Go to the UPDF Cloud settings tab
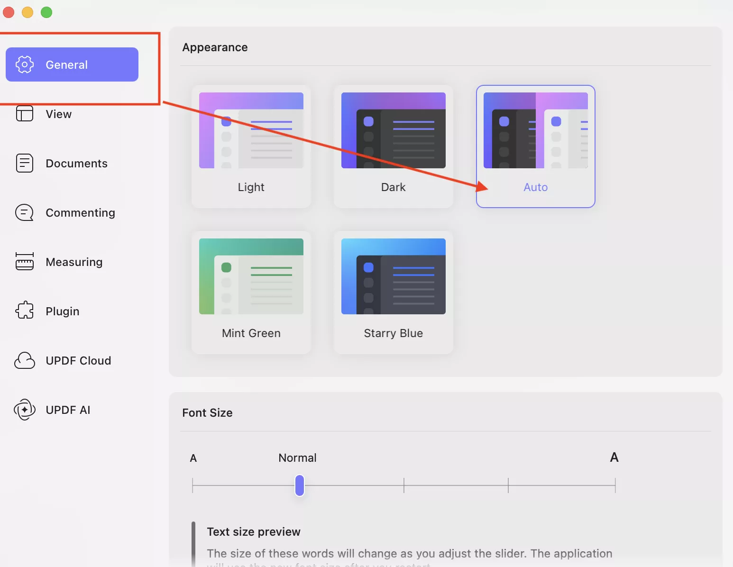733x567 pixels. 72,360
